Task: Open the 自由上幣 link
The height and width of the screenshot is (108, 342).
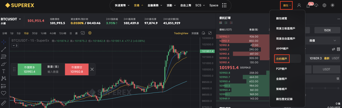Action: (186, 5)
